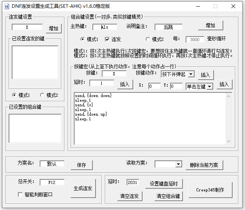Edit the 方案名 scheme name field
The image size is (245, 210).
[x=52, y=164]
